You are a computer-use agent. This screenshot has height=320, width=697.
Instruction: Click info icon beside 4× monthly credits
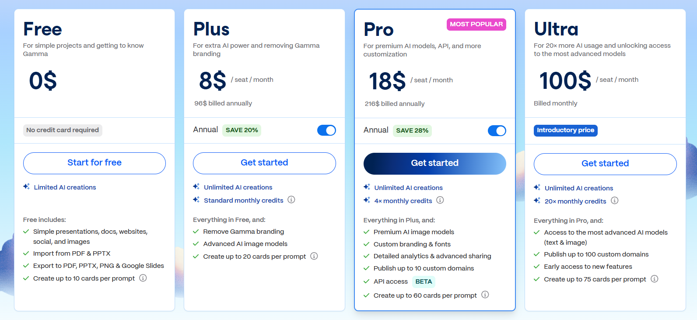click(440, 200)
